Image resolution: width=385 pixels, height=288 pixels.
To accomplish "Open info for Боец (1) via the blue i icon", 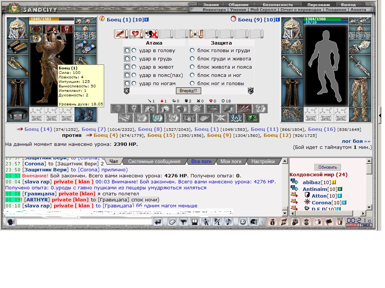I will [x=146, y=19].
